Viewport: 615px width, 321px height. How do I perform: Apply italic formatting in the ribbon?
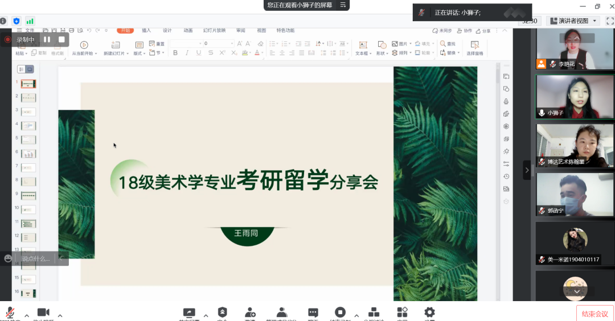point(187,53)
